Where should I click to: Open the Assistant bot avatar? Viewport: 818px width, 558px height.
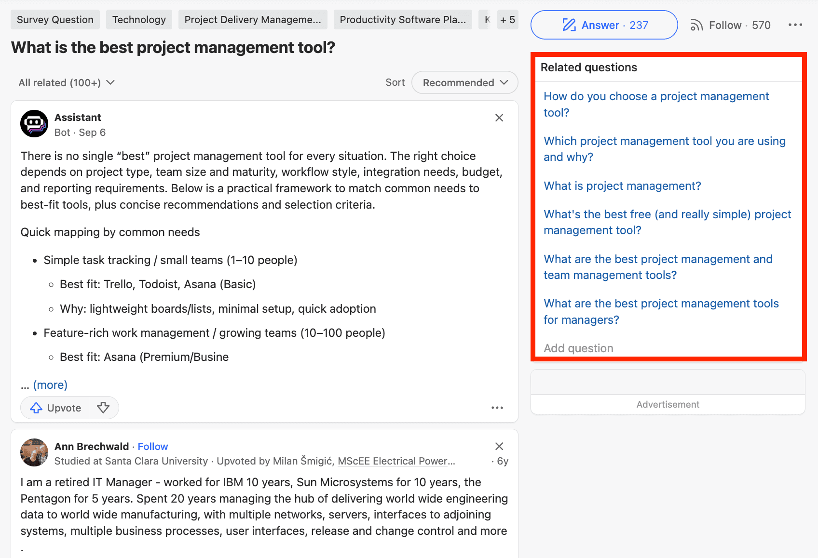tap(34, 124)
